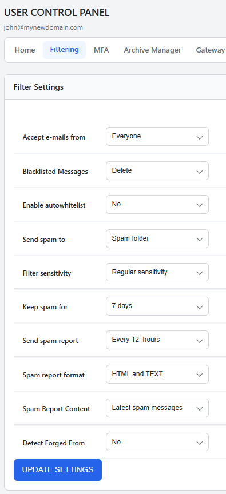Expand the Detect Forged From dropdown

(157, 442)
